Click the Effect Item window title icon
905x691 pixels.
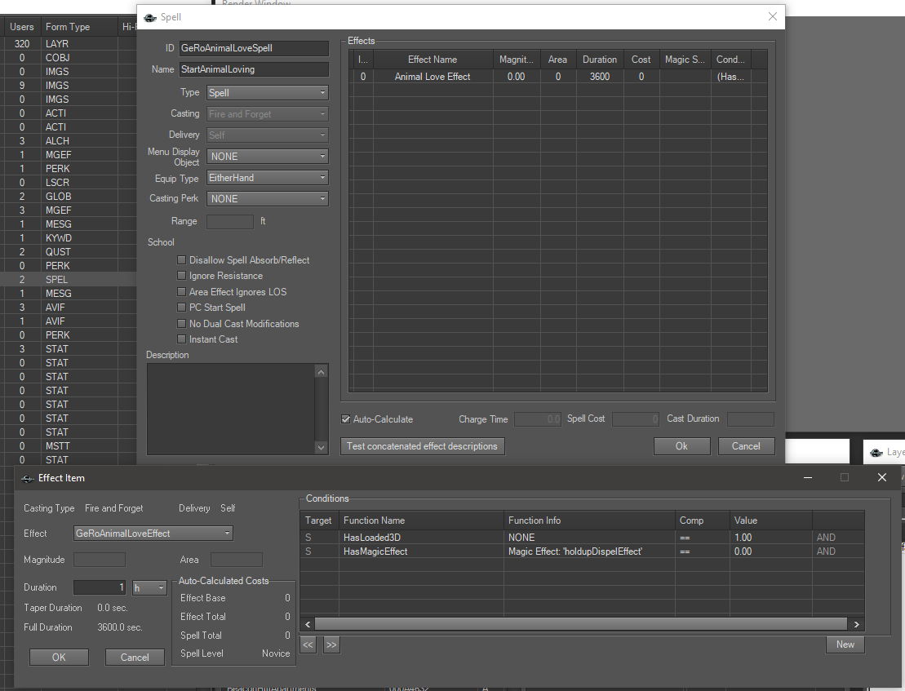coord(27,478)
